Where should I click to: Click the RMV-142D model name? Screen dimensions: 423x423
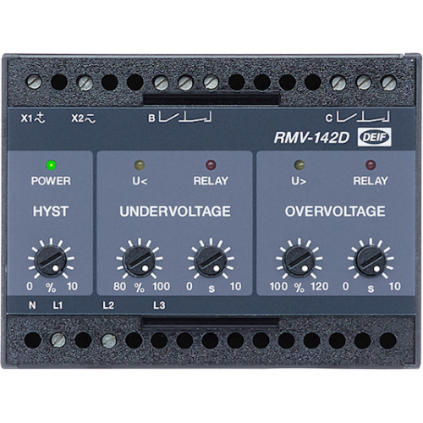(311, 138)
